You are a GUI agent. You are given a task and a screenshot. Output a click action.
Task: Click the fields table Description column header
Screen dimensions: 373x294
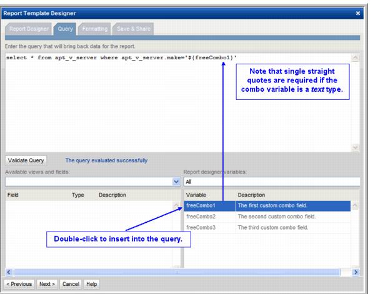112,195
